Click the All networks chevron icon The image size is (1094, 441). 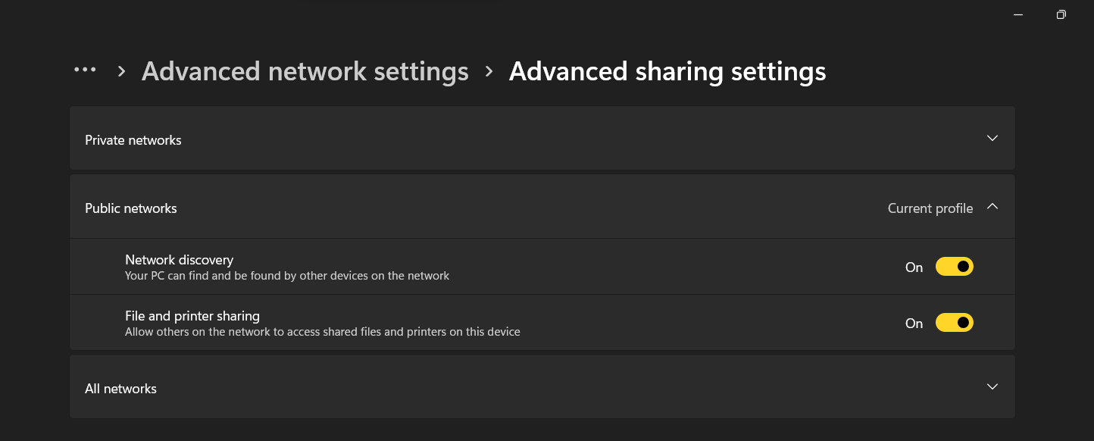[x=992, y=386]
